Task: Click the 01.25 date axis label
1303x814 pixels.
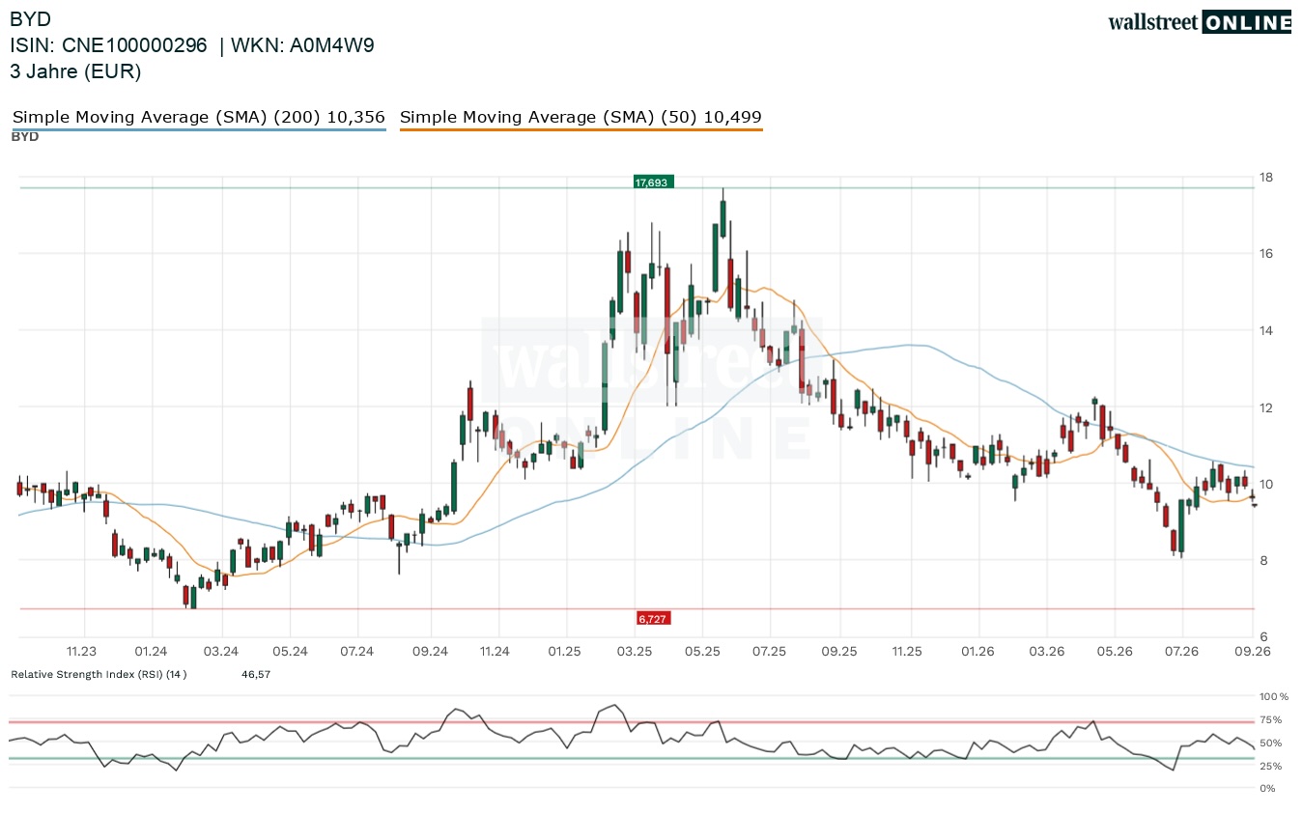Action: (564, 652)
